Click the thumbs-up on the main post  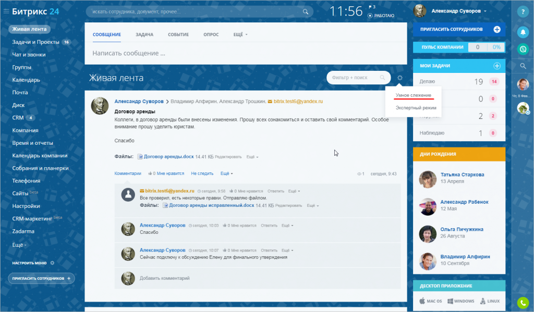click(x=150, y=173)
